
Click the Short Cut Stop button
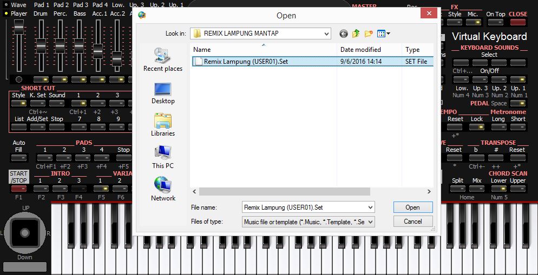point(57,127)
